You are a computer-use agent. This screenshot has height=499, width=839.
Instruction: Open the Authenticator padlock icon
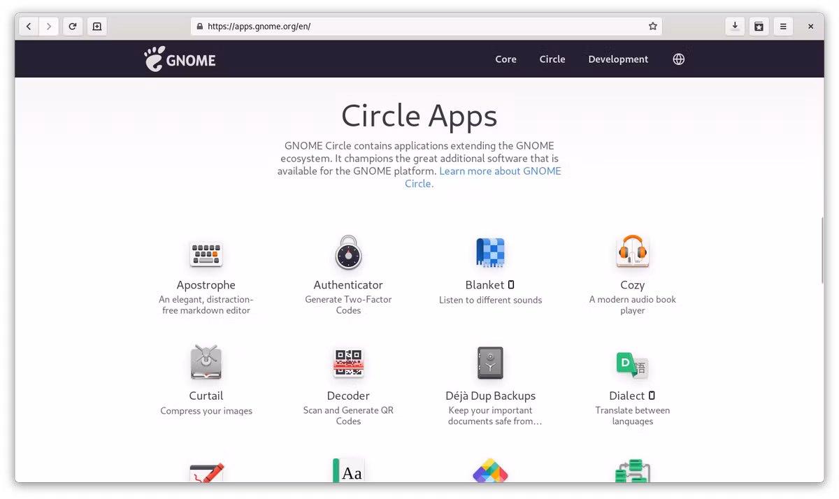pyautogui.click(x=348, y=253)
